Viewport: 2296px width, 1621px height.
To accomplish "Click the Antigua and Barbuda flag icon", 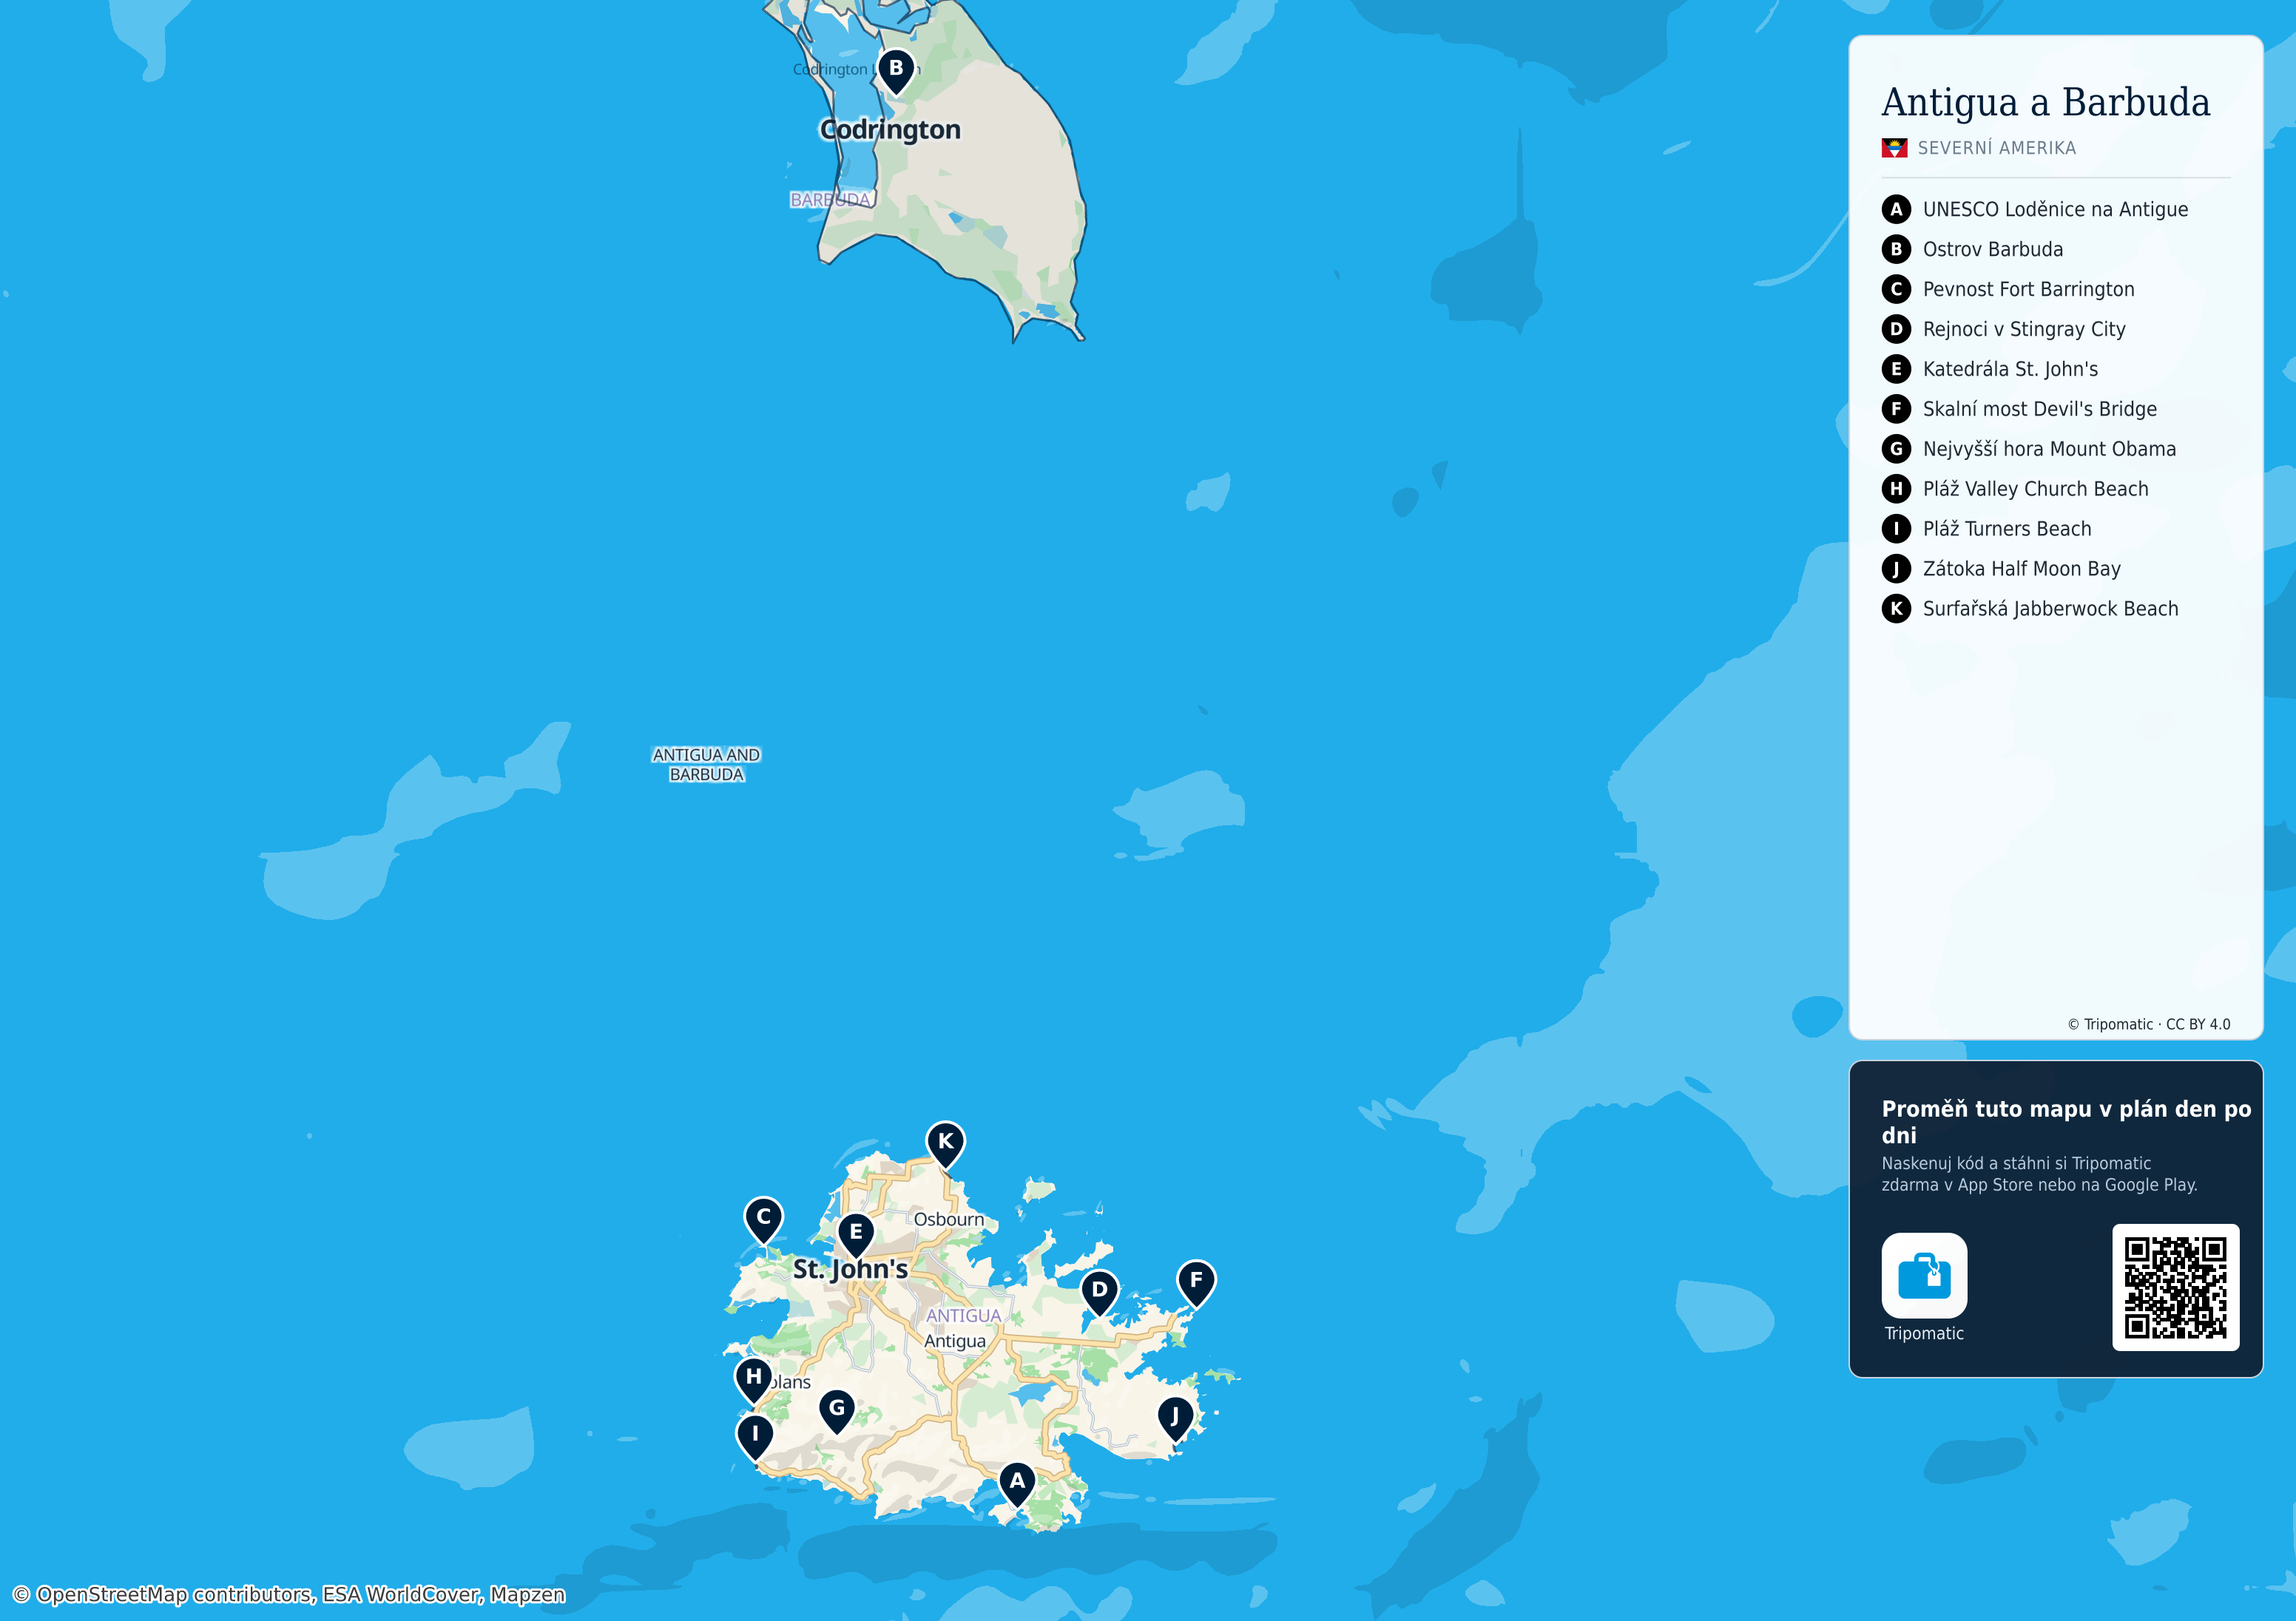I will (1894, 148).
